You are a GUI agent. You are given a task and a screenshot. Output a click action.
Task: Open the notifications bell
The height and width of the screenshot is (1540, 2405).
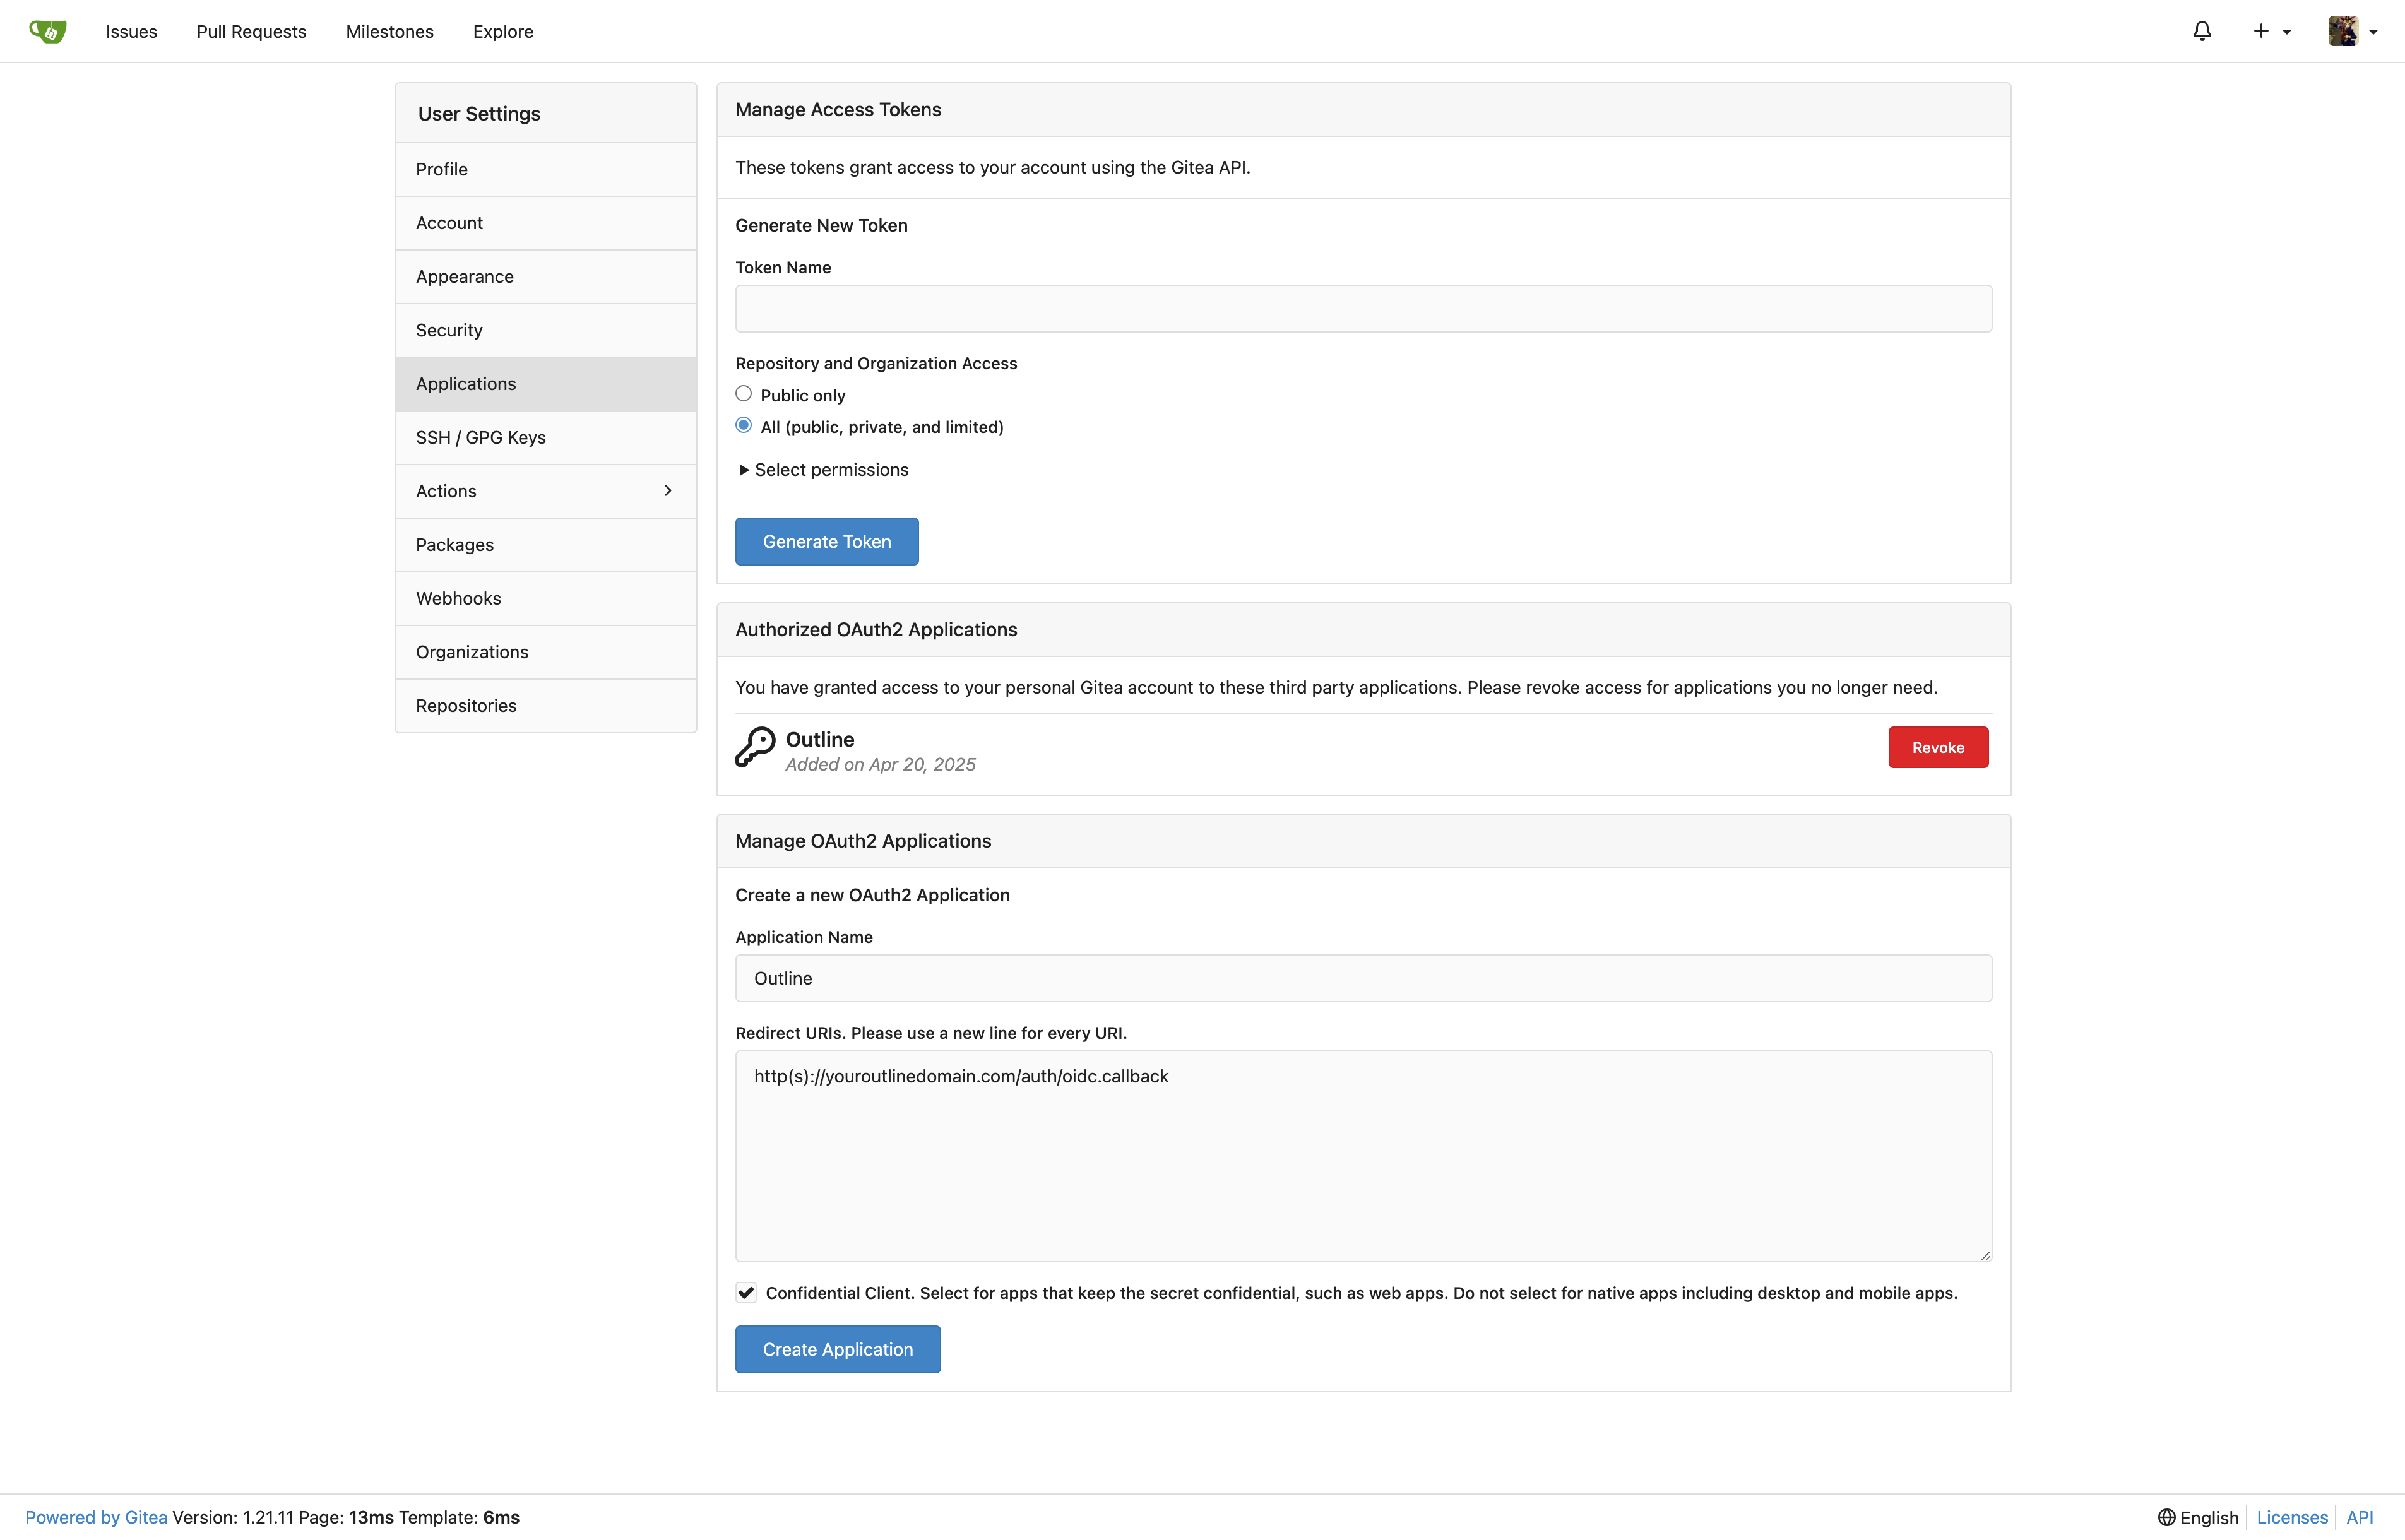(x=2202, y=31)
